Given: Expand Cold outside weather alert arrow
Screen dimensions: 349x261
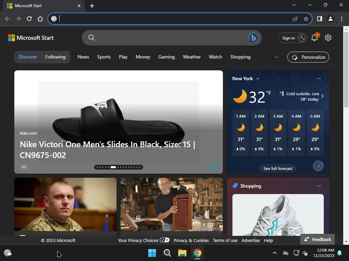Looking at the screenshot, I should click(x=322, y=96).
